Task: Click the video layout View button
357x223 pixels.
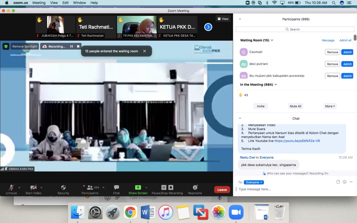Action: click(x=223, y=19)
